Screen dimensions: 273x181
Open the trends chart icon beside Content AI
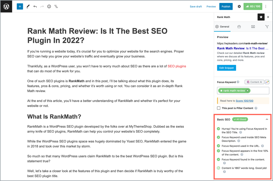(267, 82)
